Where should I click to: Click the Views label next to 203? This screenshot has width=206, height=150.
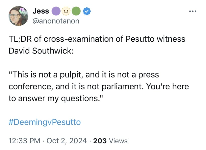click(118, 141)
